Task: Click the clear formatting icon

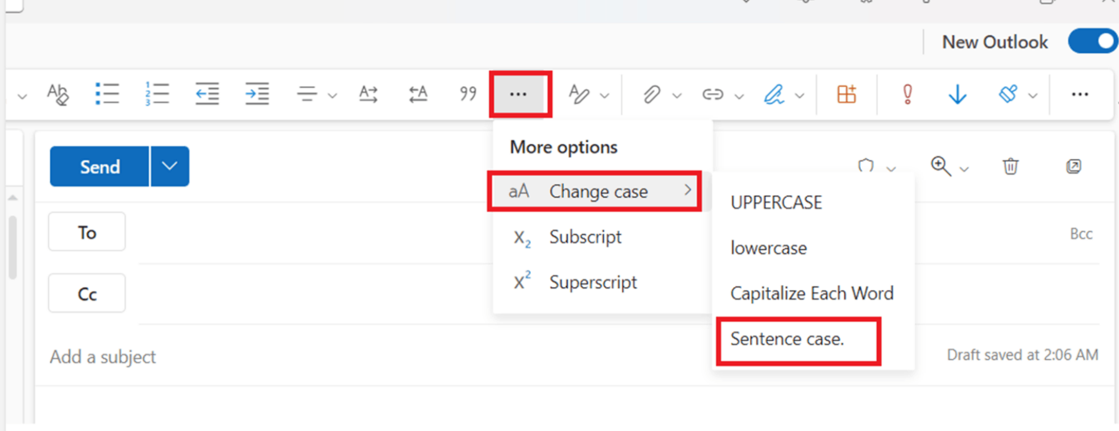Action: tap(57, 94)
